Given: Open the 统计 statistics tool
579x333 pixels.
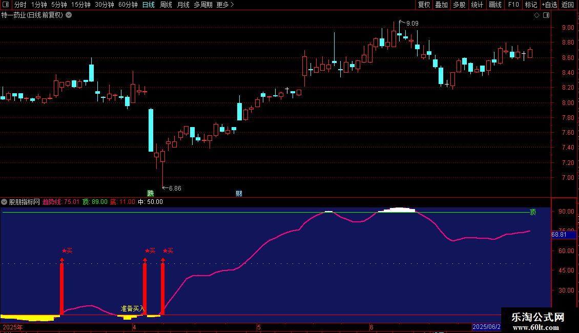Looking at the screenshot, I should (477, 5).
